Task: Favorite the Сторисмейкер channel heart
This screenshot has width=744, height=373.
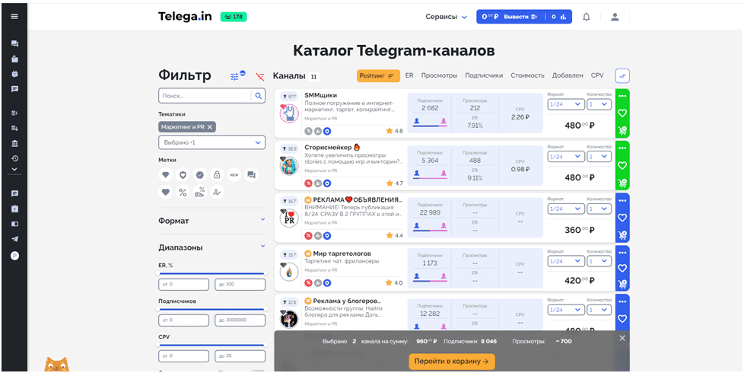Action: pyautogui.click(x=622, y=165)
